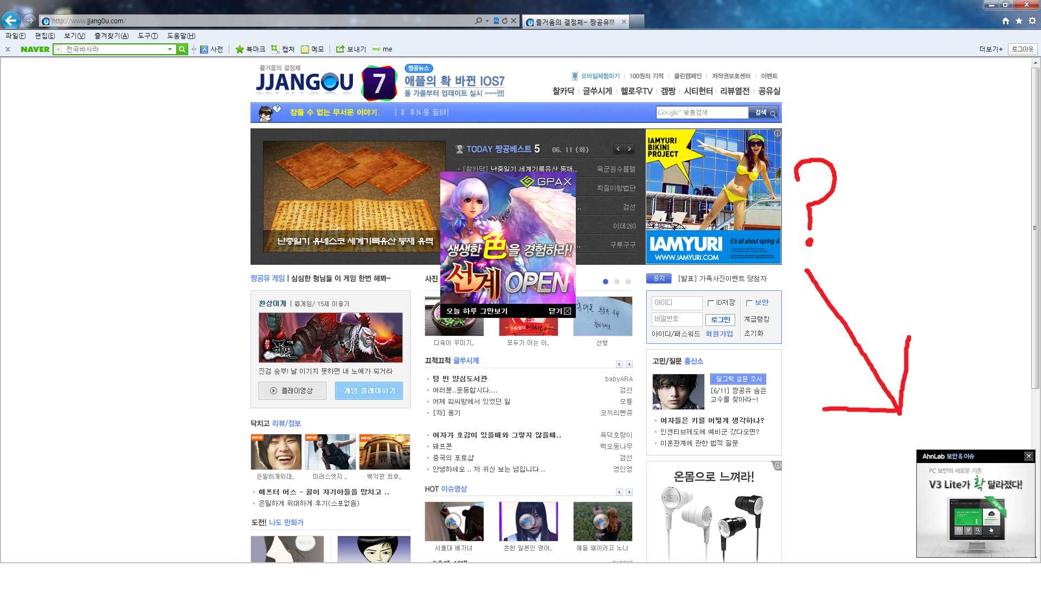This screenshot has width=1041, height=593.
Task: Click the 게임 플레이하기 button
Action: [369, 390]
